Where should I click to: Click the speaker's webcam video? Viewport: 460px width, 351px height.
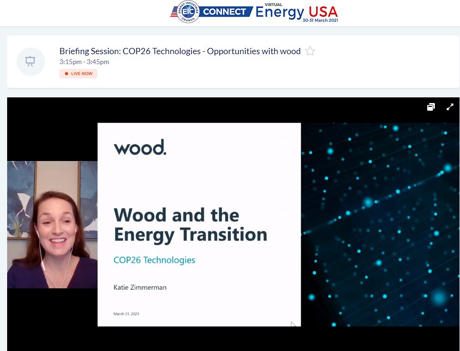52,225
